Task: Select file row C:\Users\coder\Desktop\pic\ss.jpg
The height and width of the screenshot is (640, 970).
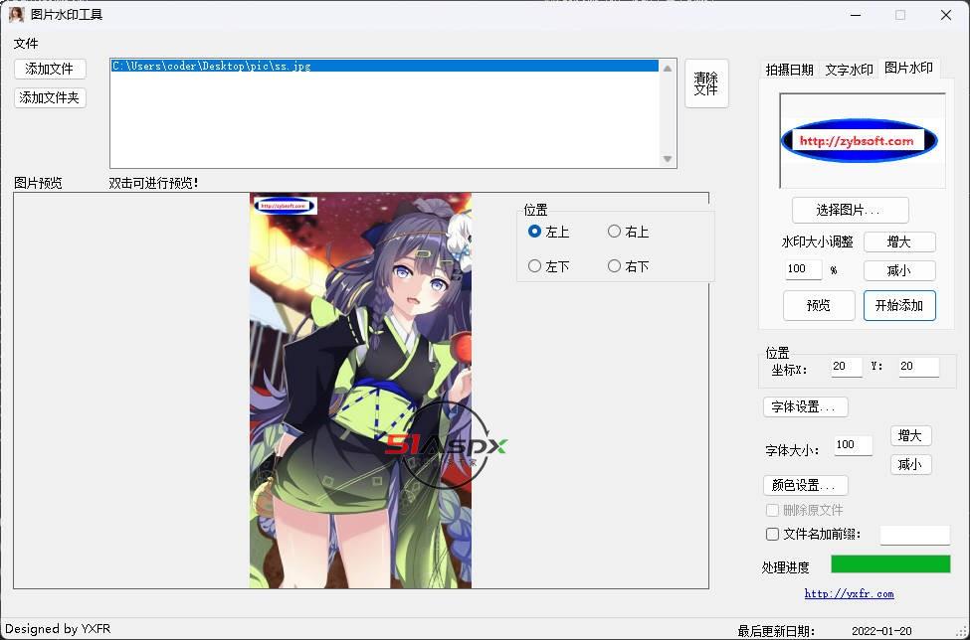Action: tap(384, 67)
